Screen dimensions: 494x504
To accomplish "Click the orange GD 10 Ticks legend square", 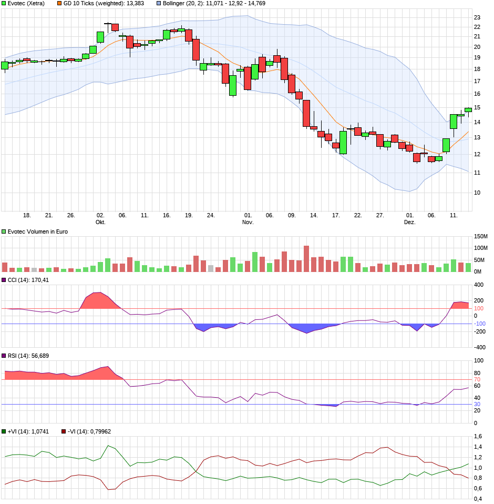I will tap(58, 4).
